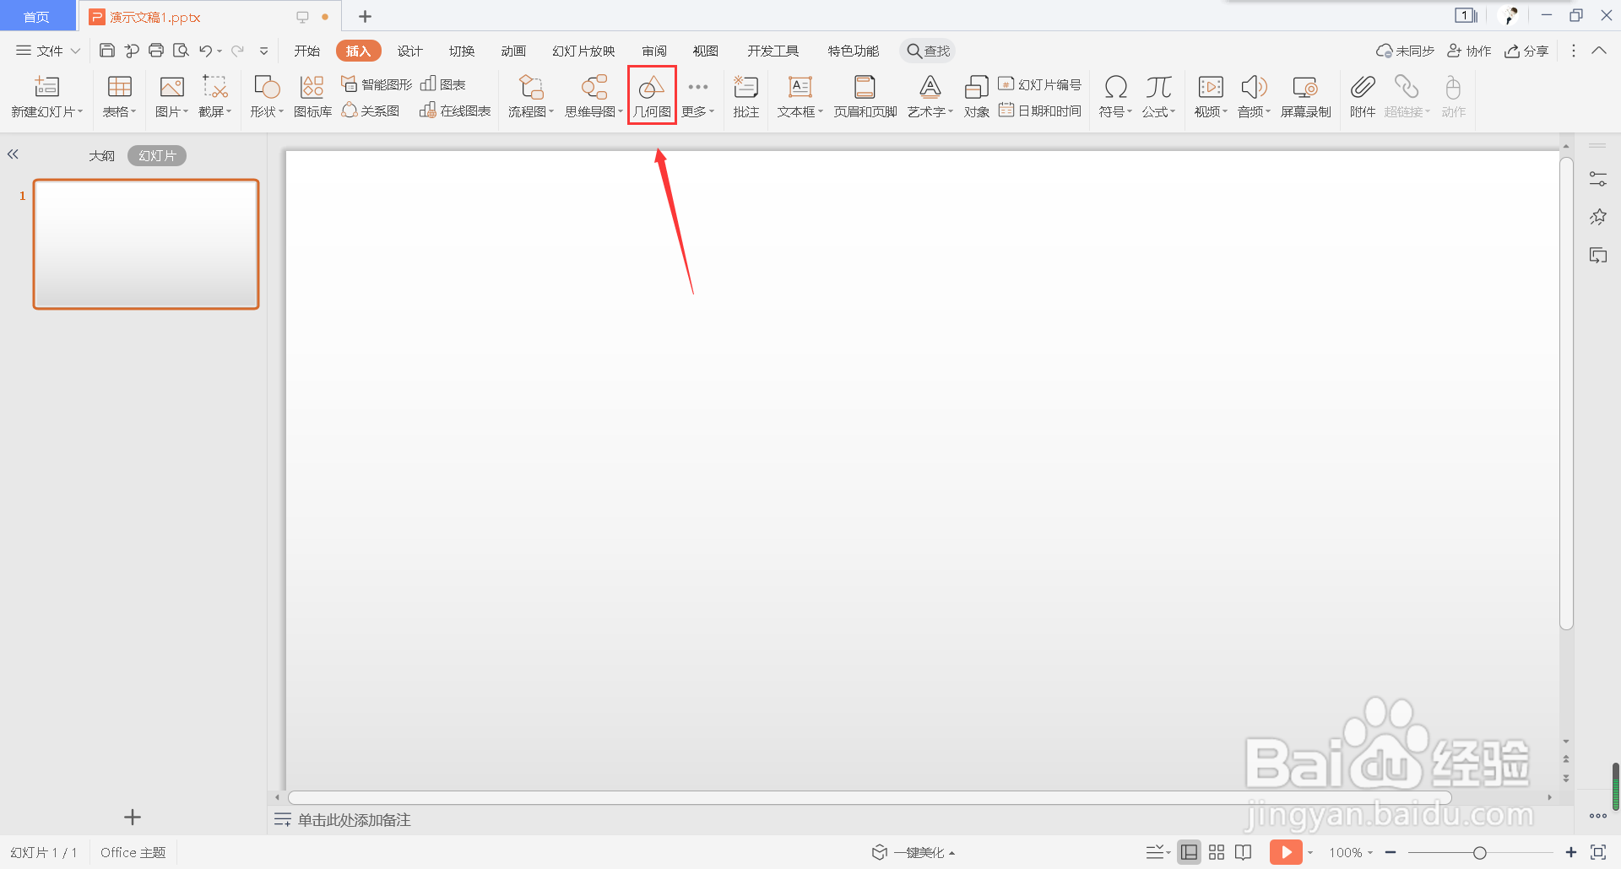Collapse the slide panel with double chevron
The height and width of the screenshot is (869, 1621).
pyautogui.click(x=13, y=154)
